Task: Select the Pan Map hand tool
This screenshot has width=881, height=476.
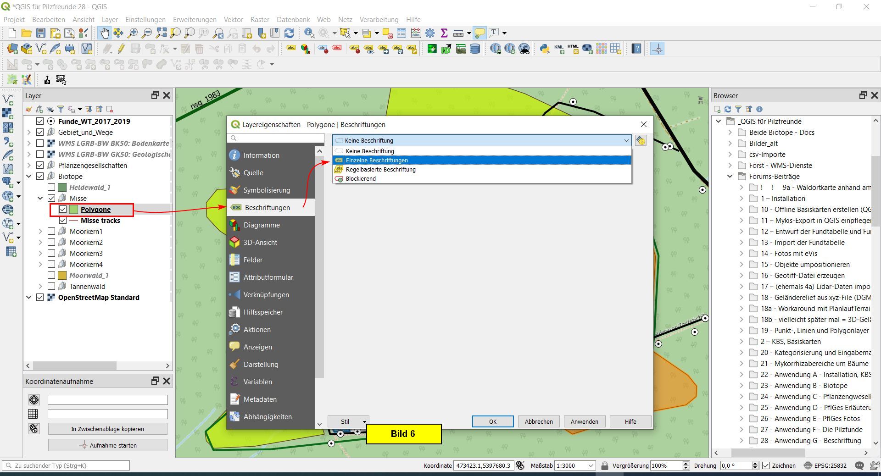Action: 105,33
